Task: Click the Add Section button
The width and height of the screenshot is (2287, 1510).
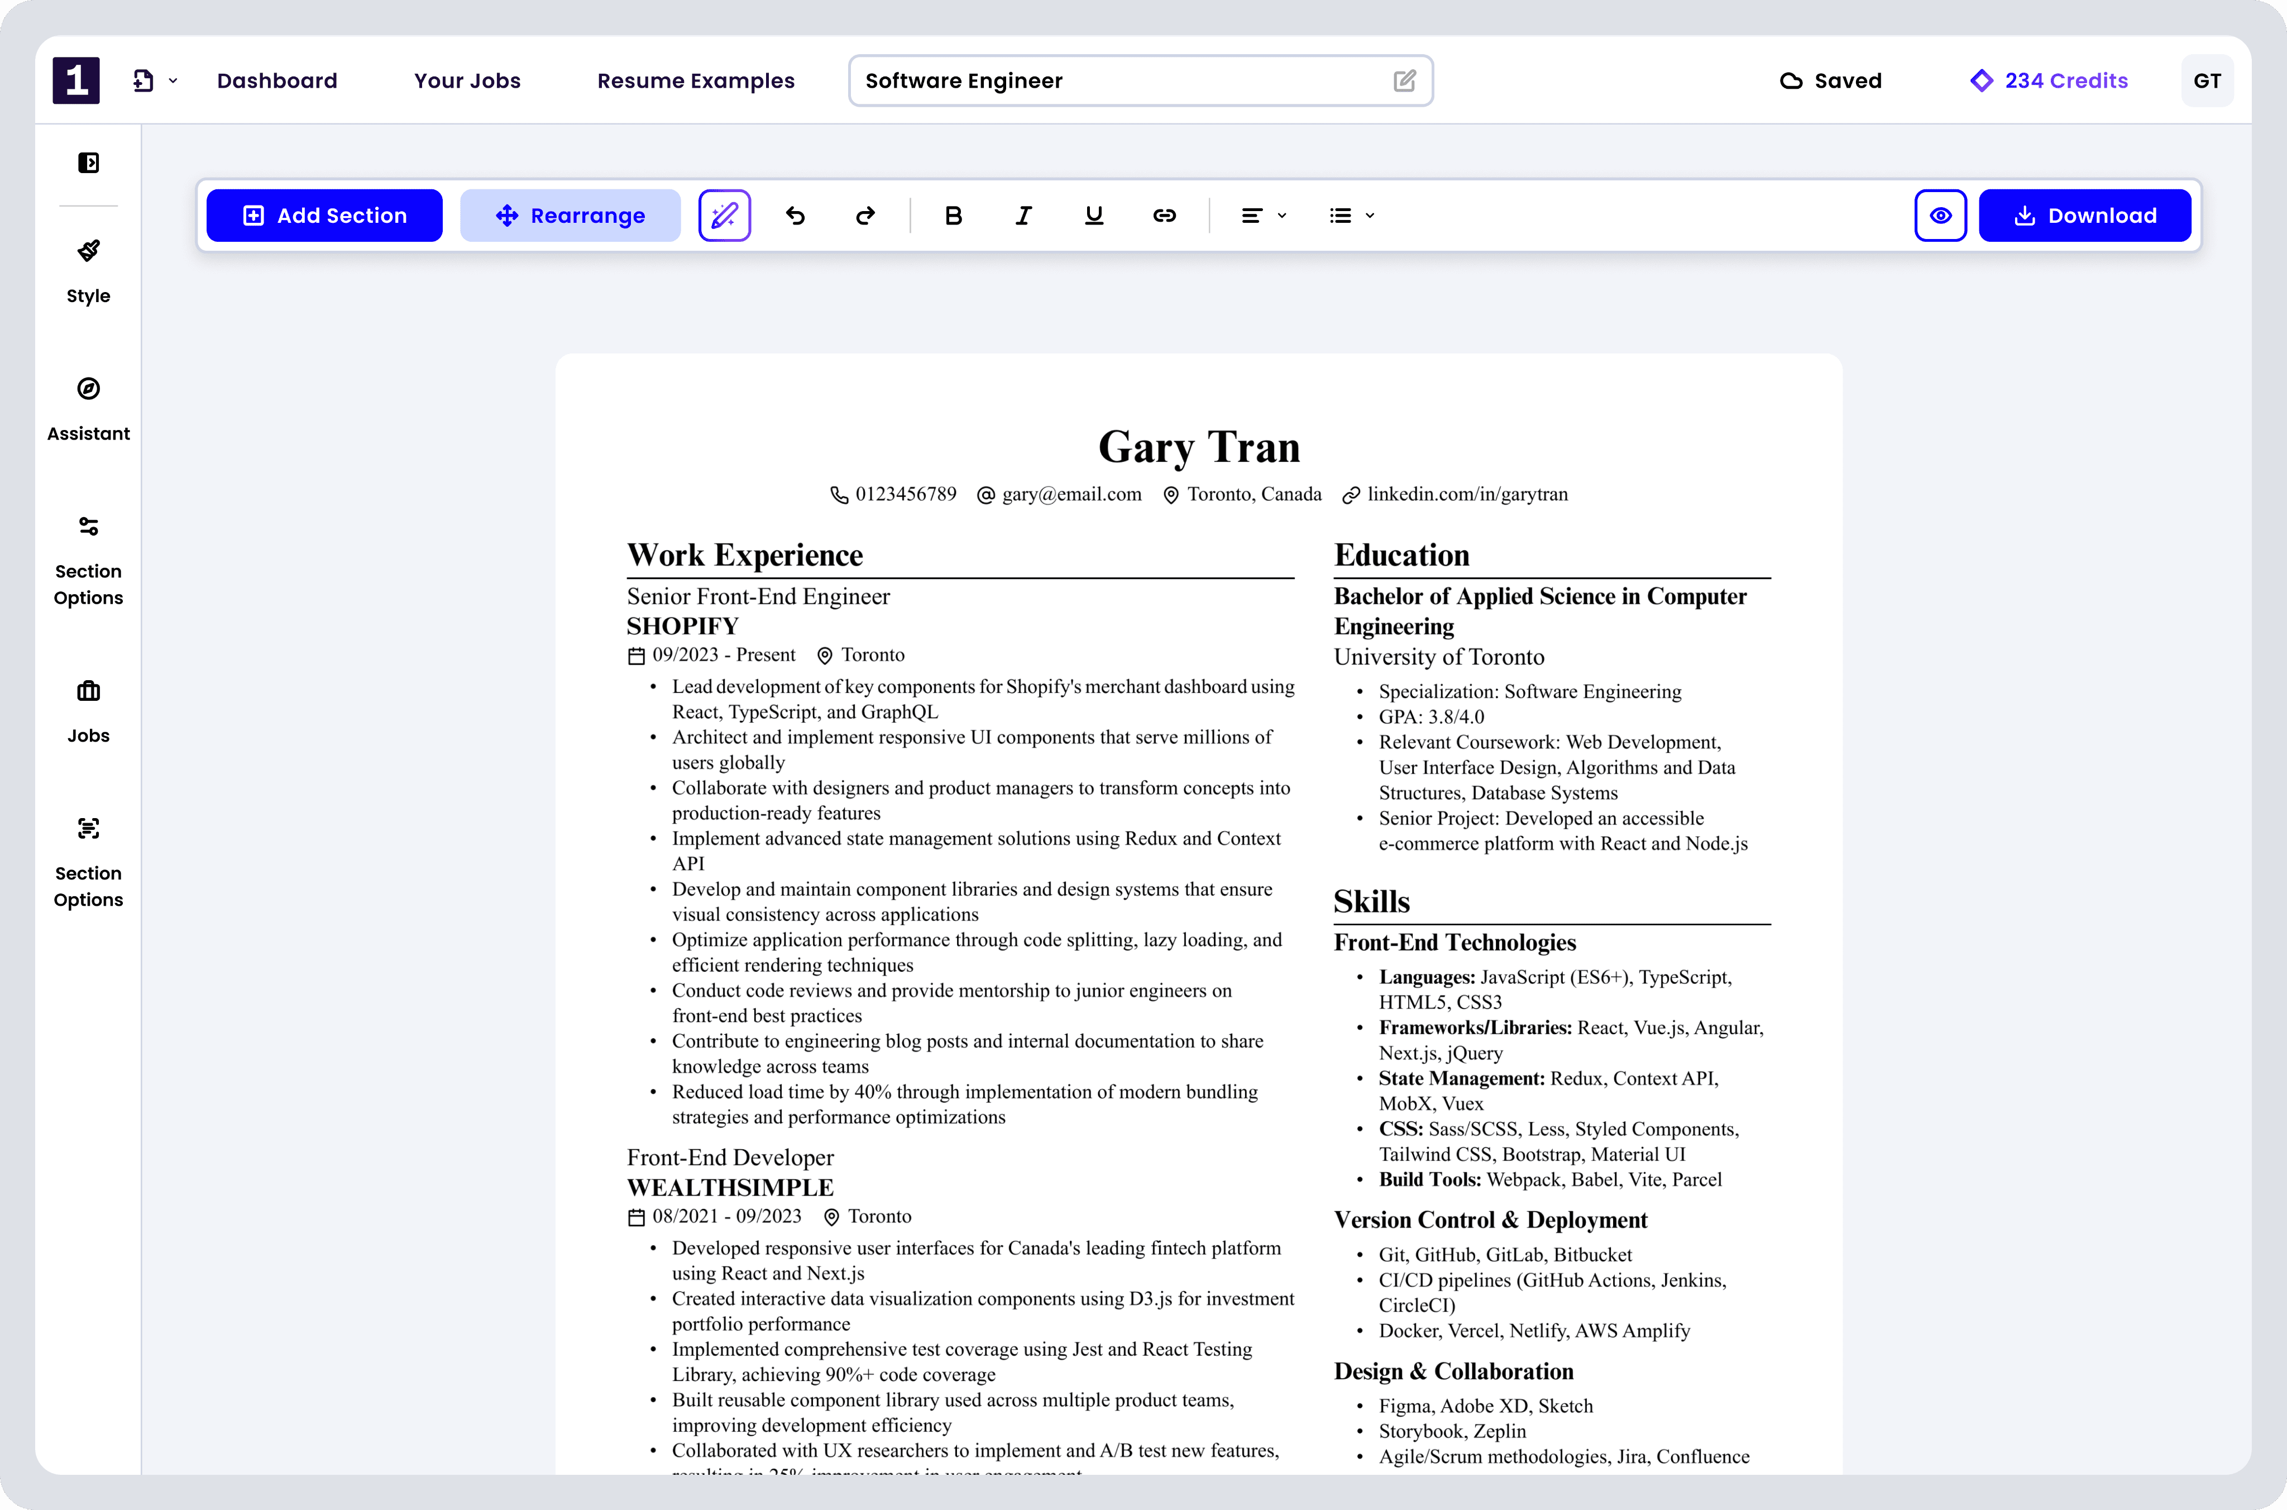Action: pos(324,216)
